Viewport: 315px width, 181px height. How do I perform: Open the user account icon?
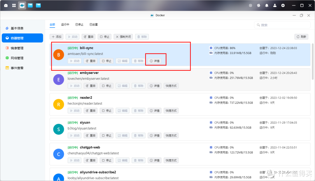pos(275,6)
